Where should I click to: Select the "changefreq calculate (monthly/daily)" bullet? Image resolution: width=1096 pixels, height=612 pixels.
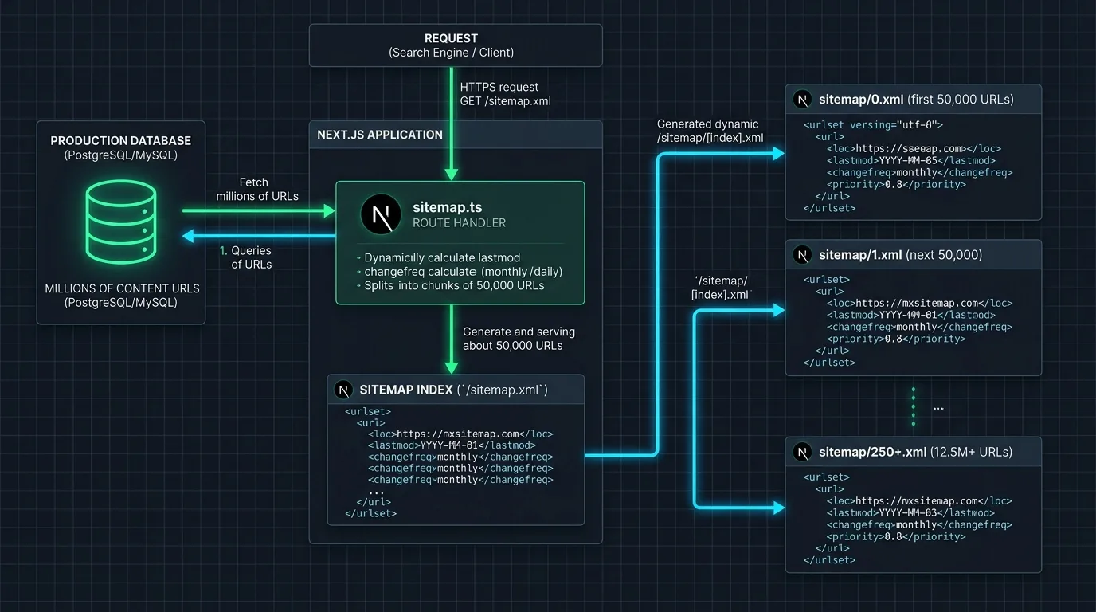pyautogui.click(x=460, y=272)
